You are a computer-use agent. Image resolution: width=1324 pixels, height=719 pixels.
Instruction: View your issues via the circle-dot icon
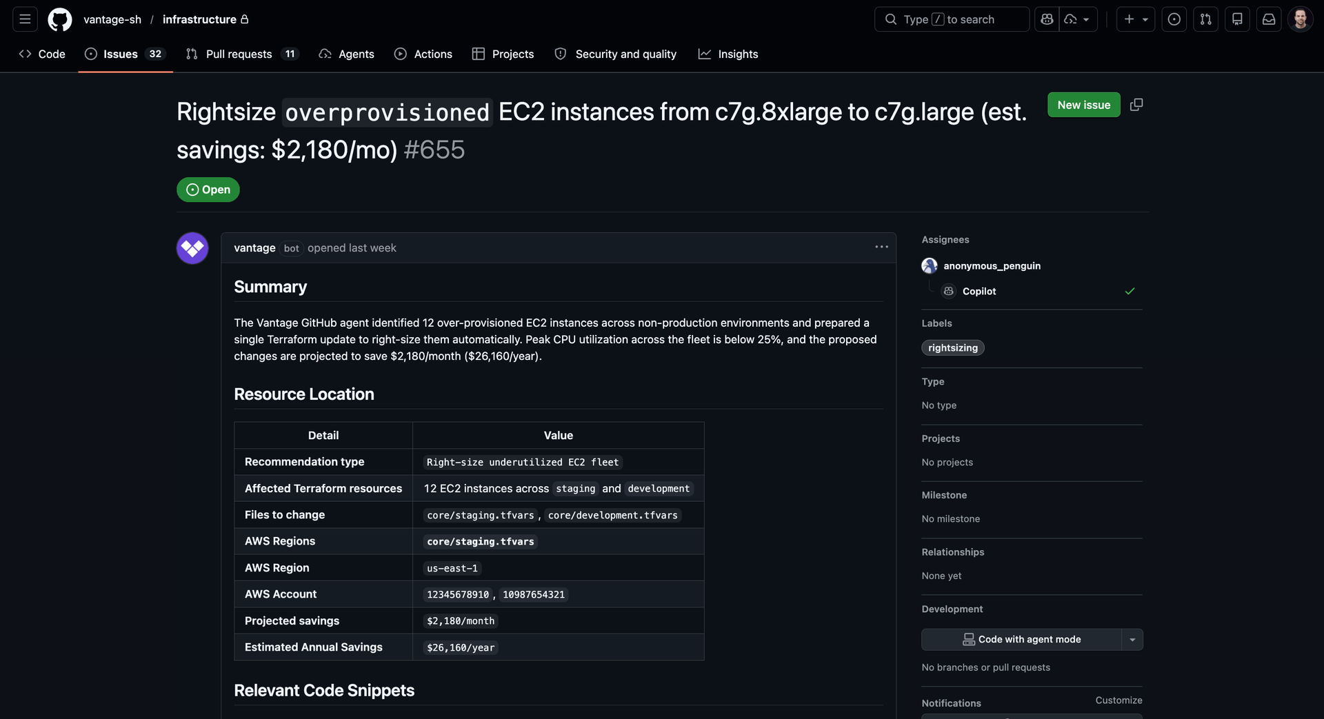coord(1174,19)
